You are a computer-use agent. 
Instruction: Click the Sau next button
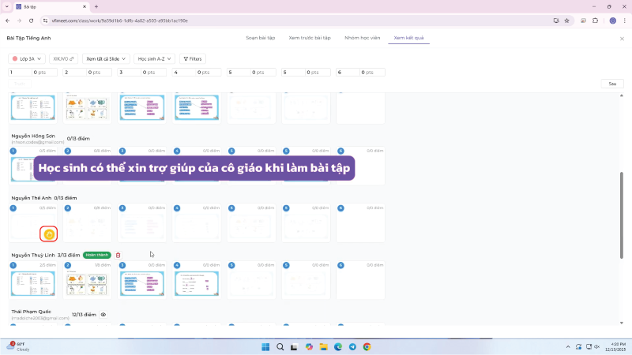point(612,84)
